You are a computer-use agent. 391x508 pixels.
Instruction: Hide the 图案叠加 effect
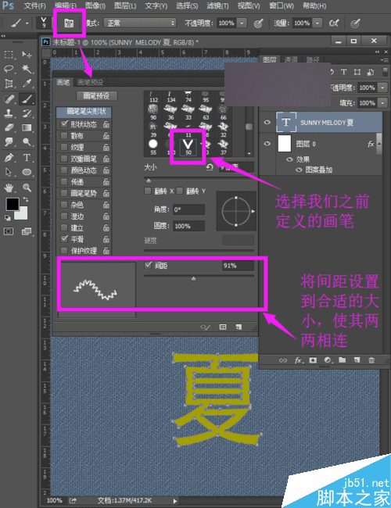300,170
